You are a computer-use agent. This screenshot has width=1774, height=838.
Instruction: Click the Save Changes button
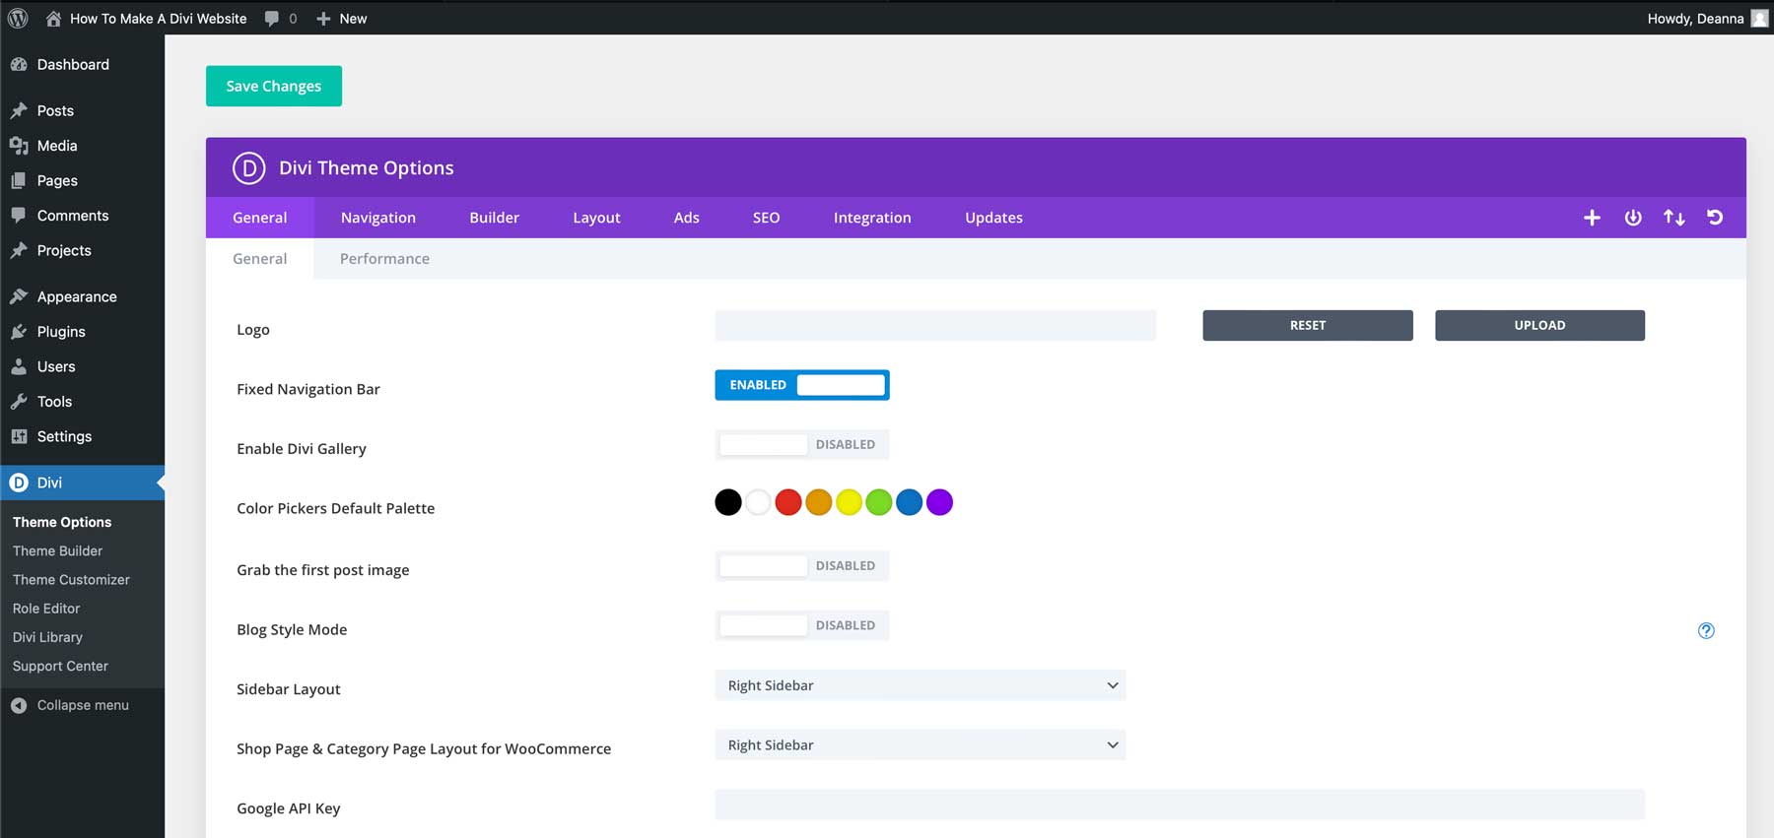[x=273, y=86]
